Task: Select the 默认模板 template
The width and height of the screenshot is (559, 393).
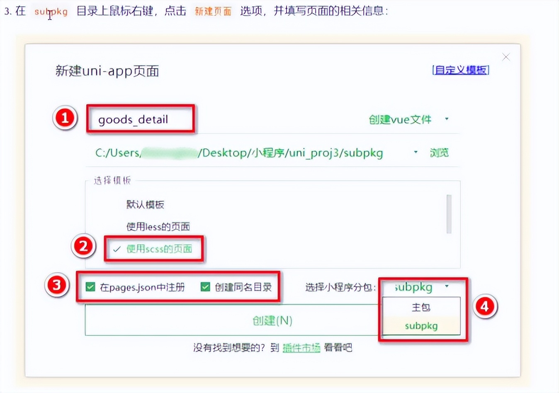Action: pos(144,204)
